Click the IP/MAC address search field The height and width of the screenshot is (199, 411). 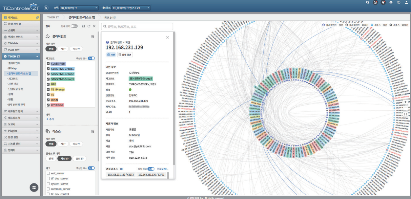(x=137, y=26)
